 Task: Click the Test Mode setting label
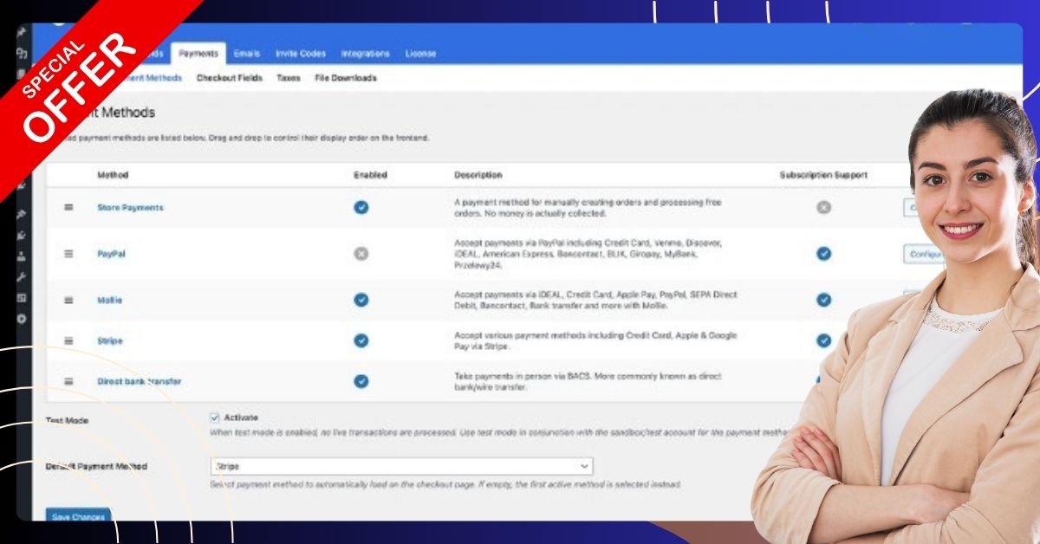(x=67, y=421)
